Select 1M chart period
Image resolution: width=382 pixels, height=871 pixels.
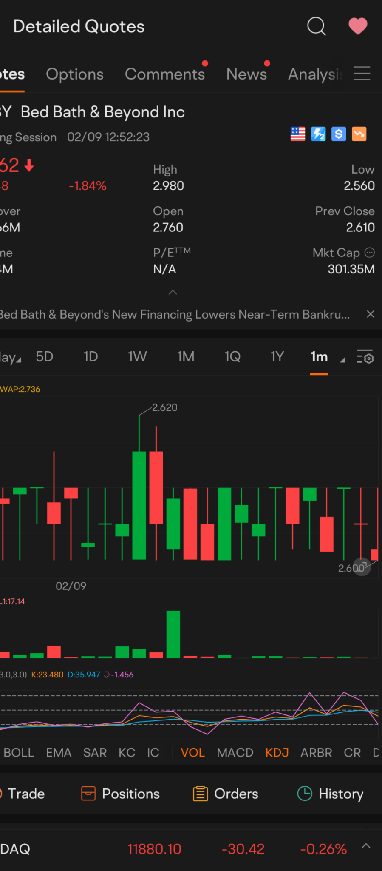[x=186, y=356]
